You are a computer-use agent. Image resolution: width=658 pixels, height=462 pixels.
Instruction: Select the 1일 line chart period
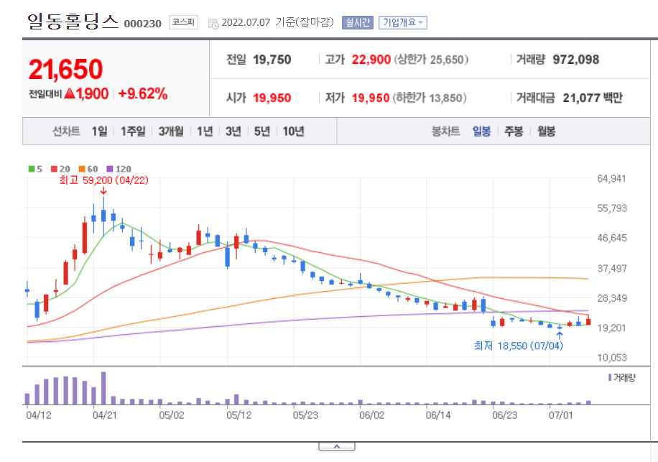(99, 131)
